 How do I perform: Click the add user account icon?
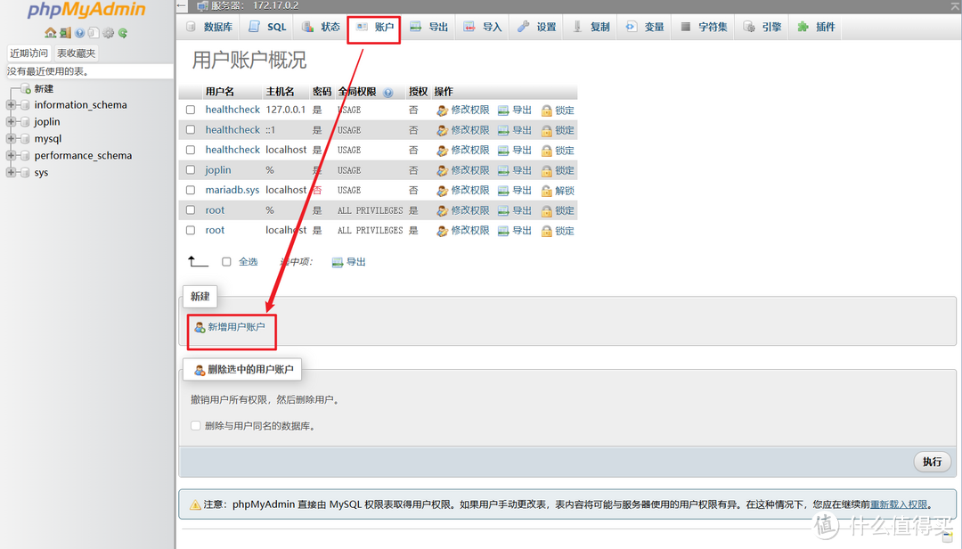point(200,327)
